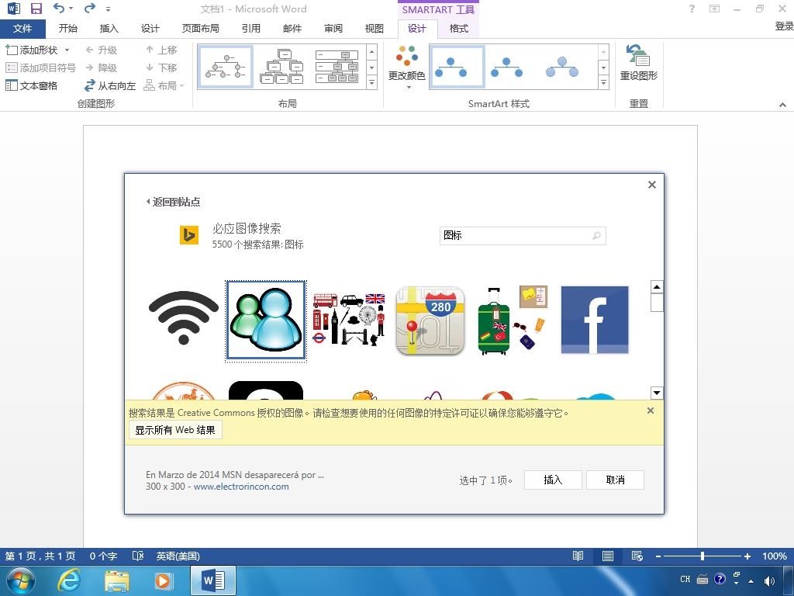The height and width of the screenshot is (596, 794).
Task: Click the Help question mark icon
Action: point(692,9)
